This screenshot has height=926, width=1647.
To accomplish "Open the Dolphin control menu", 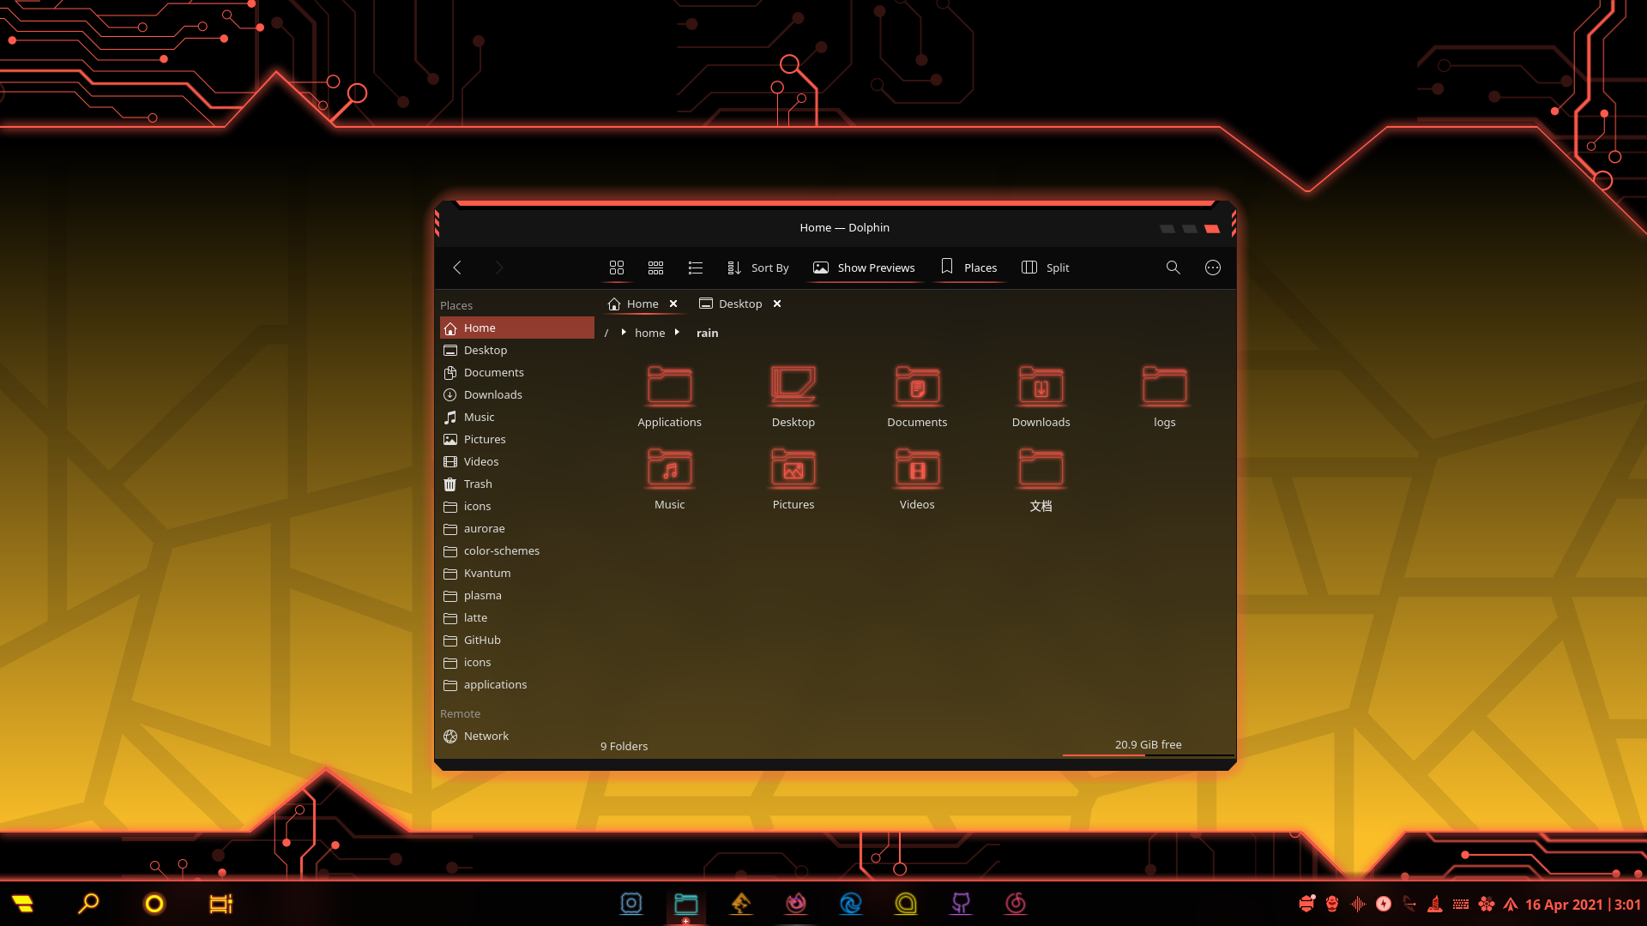I will coord(1213,268).
